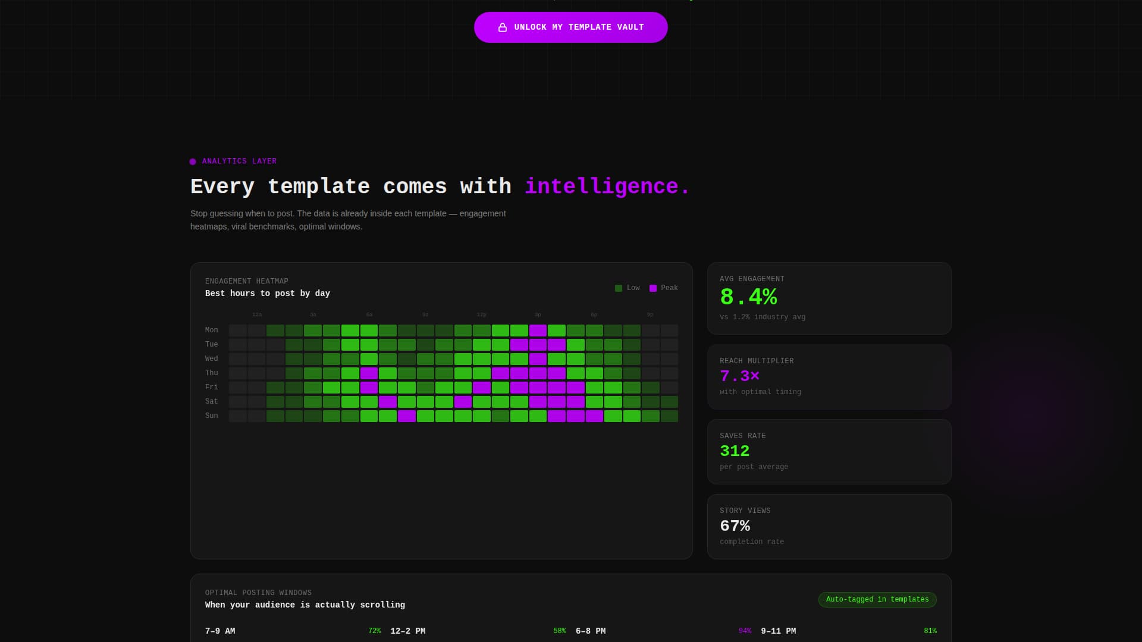Screen dimensions: 1142x642
Task: Click the purple Peak legend square
Action: (652, 288)
